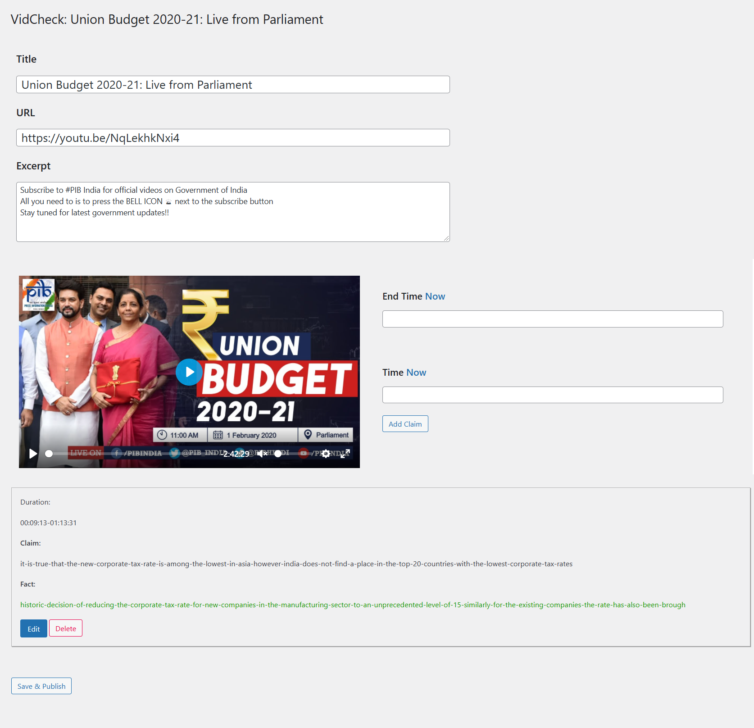Screen dimensions: 754x728
Task: Switch the video to fullscreen
Action: [345, 454]
